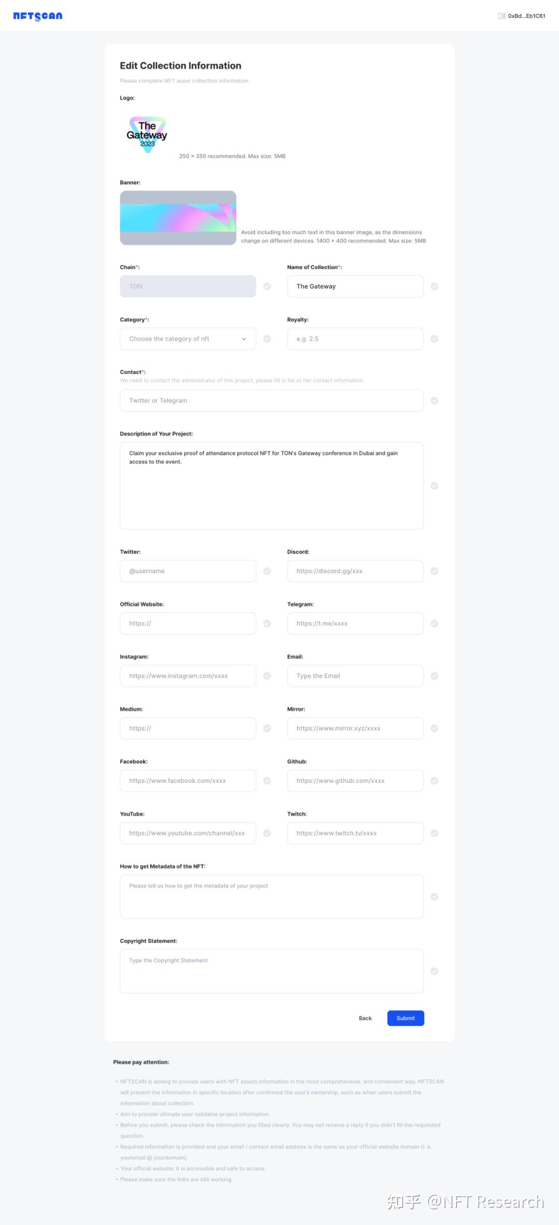Open the Category dropdown
559x1225 pixels.
[x=187, y=339]
